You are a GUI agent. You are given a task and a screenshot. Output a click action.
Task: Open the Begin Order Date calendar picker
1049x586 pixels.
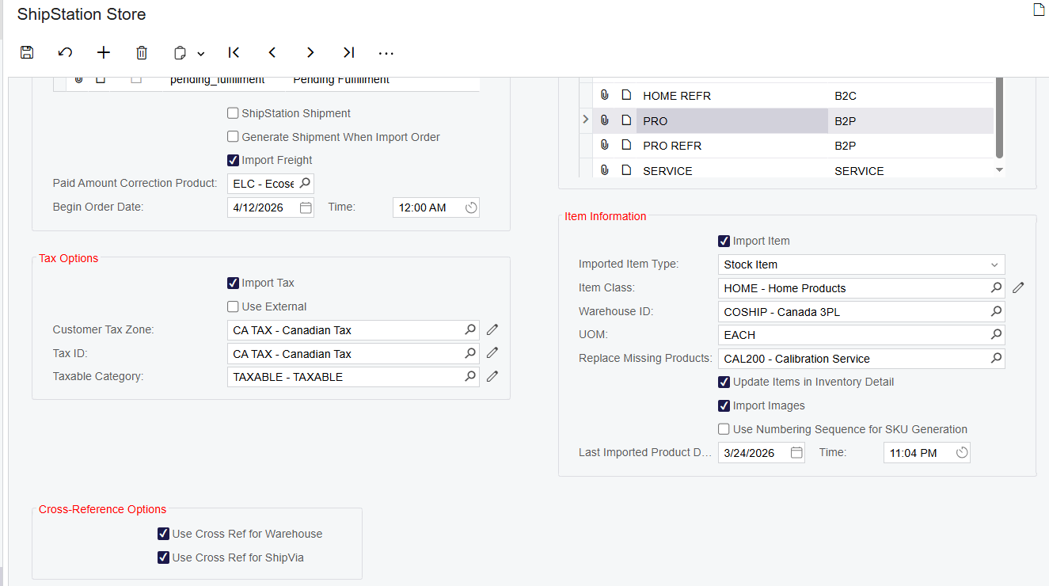pyautogui.click(x=306, y=207)
